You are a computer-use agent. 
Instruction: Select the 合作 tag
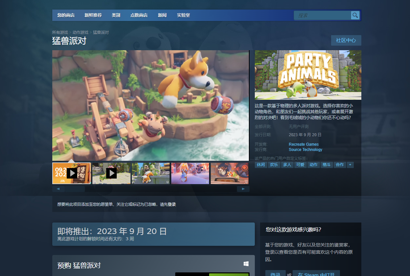pos(340,165)
